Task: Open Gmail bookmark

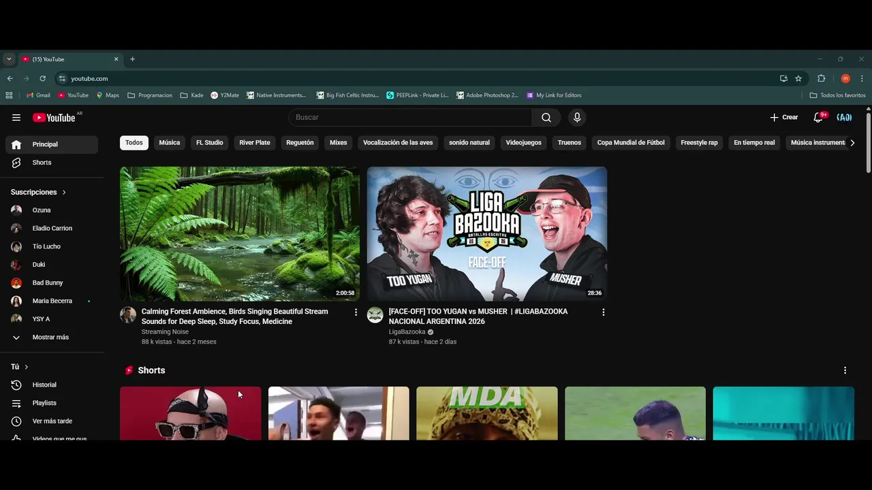Action: pyautogui.click(x=38, y=95)
